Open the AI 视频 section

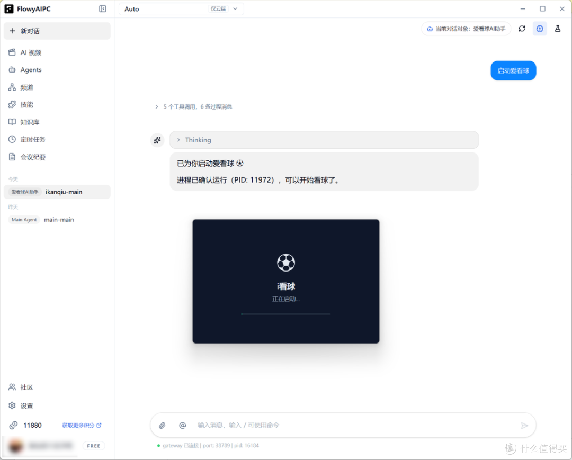click(x=57, y=52)
